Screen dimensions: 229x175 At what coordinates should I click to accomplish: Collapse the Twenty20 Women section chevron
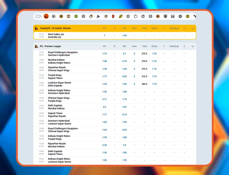193,29
